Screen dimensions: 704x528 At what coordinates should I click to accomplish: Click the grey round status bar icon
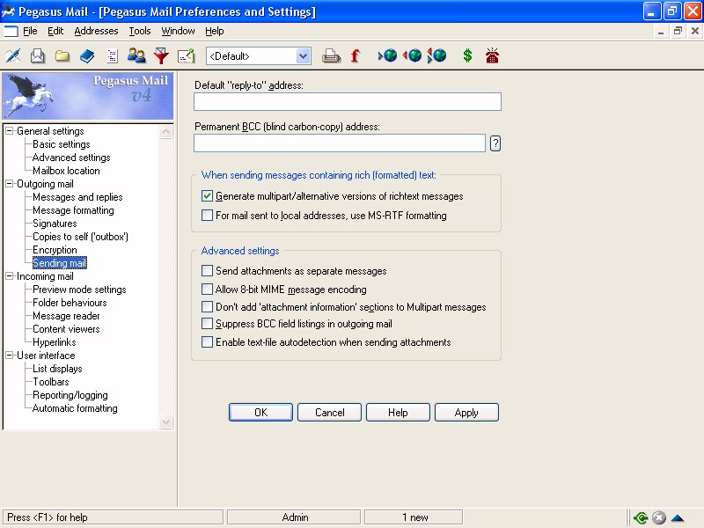tap(658, 517)
